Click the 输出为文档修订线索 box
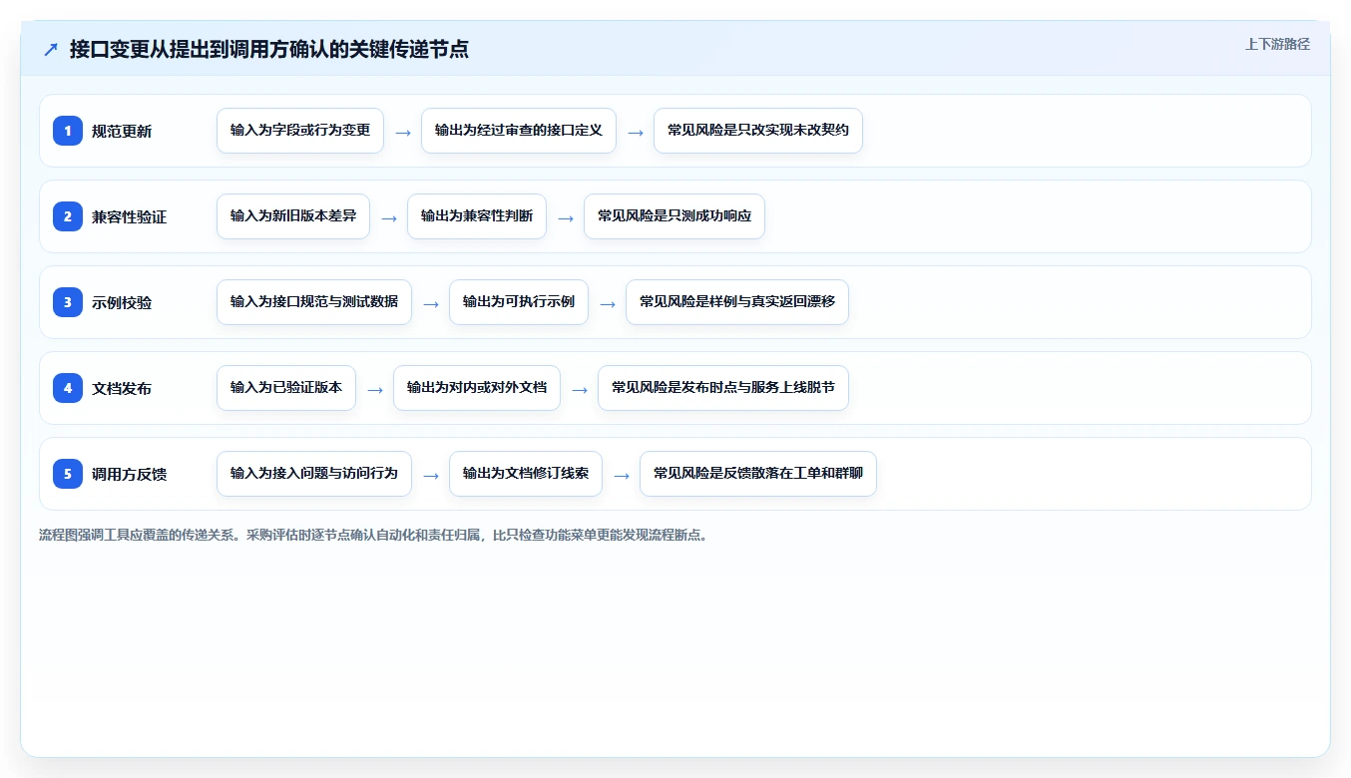1351x778 pixels. pyautogui.click(x=526, y=474)
